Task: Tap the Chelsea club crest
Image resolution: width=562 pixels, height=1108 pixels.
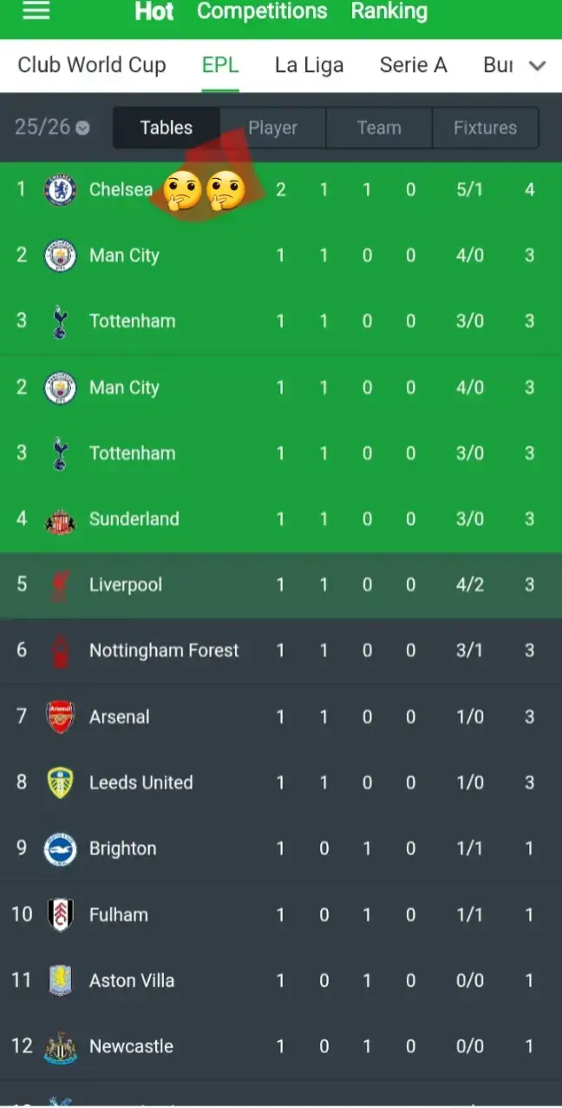Action: 60,189
